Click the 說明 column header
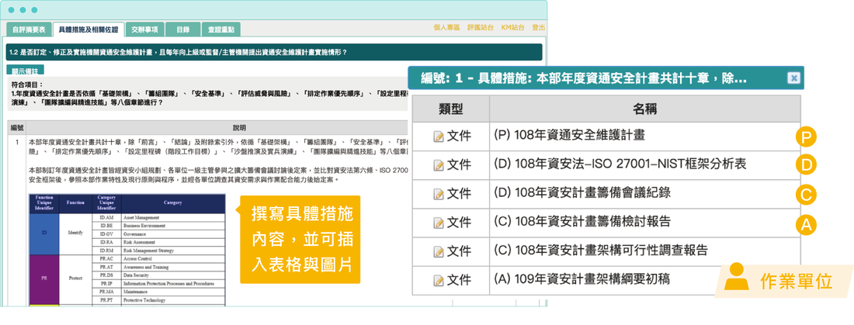The width and height of the screenshot is (854, 325). tap(240, 128)
